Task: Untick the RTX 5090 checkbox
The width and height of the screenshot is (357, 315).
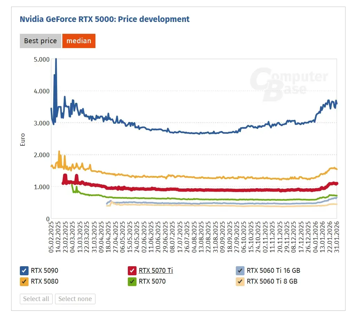Action: [x=24, y=271]
